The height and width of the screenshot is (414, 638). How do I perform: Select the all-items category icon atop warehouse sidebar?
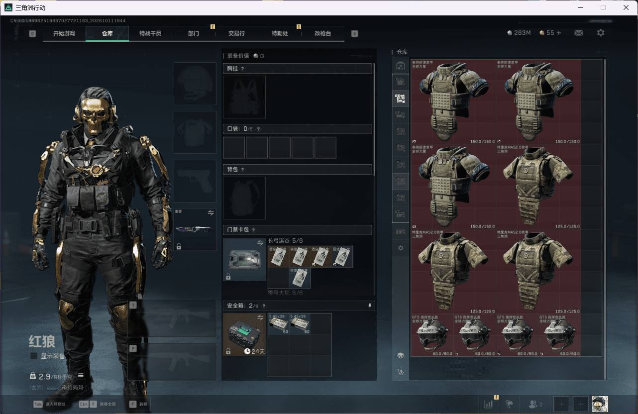click(401, 66)
